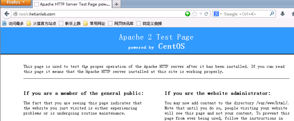Select the Apache HTTP Server Test Page tab
The width and height of the screenshot is (294, 121).
pyautogui.click(x=72, y=4)
